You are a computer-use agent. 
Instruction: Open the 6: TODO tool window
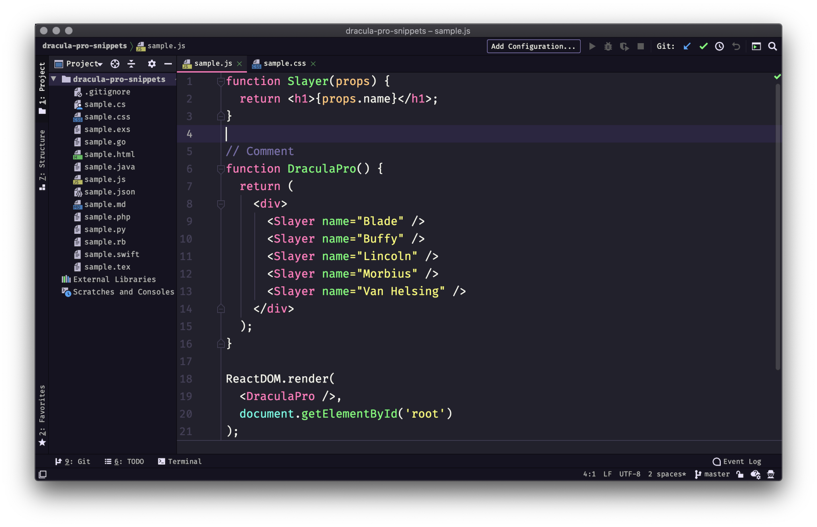(x=124, y=462)
